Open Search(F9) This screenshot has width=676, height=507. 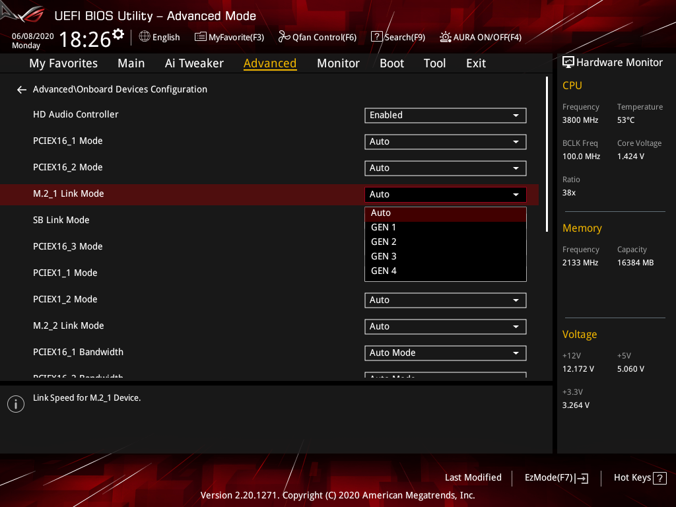(x=398, y=37)
